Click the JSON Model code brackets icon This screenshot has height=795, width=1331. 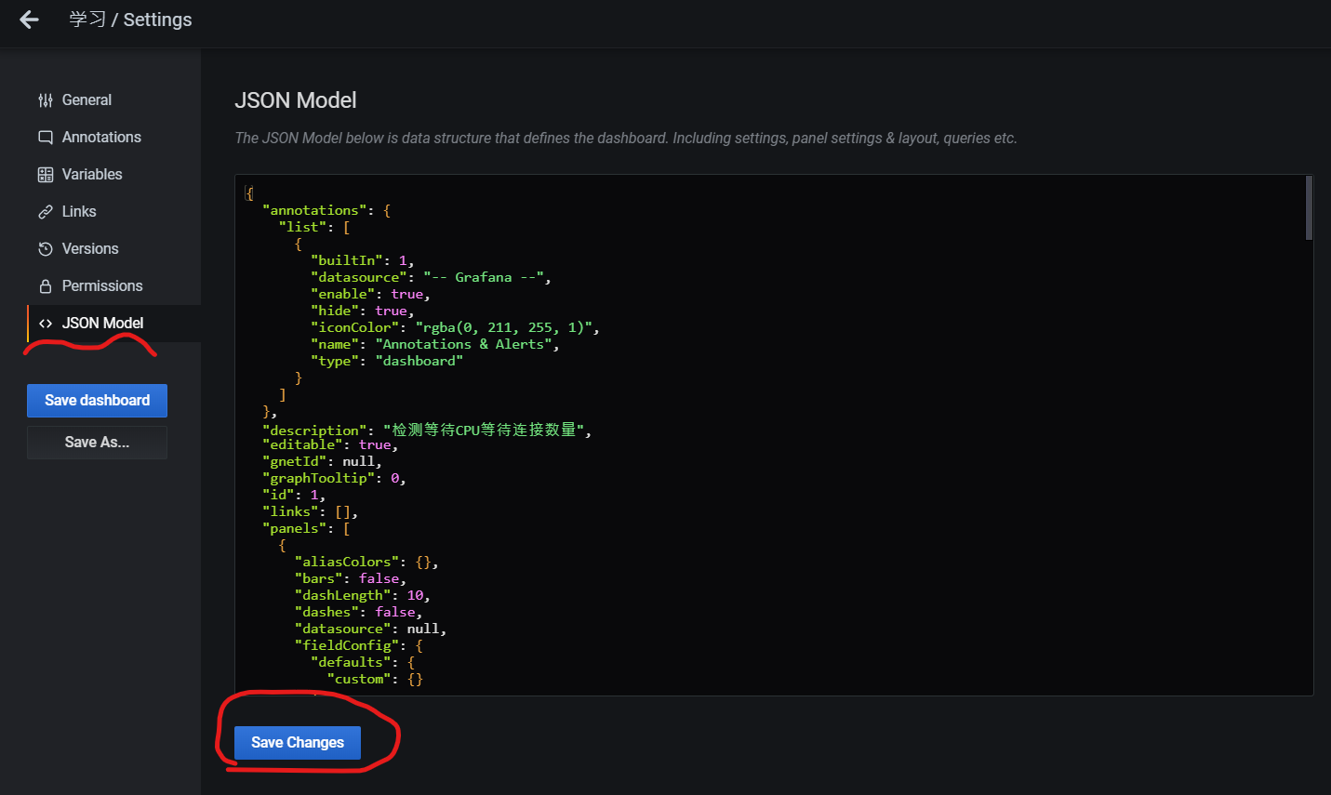tap(45, 324)
